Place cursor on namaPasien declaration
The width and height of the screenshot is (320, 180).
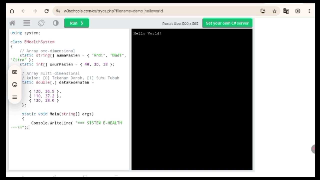click(68, 57)
